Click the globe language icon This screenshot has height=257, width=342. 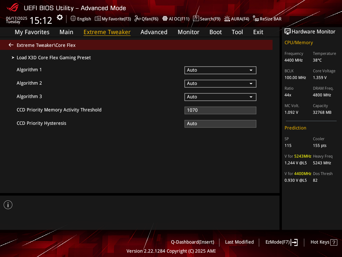(x=73, y=19)
